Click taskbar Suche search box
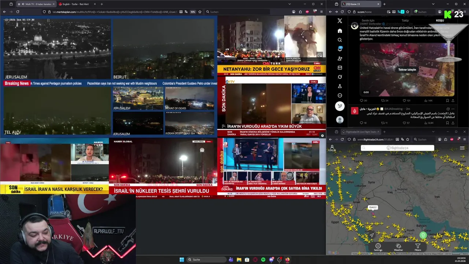This screenshot has width=469, height=264. pos(206,260)
